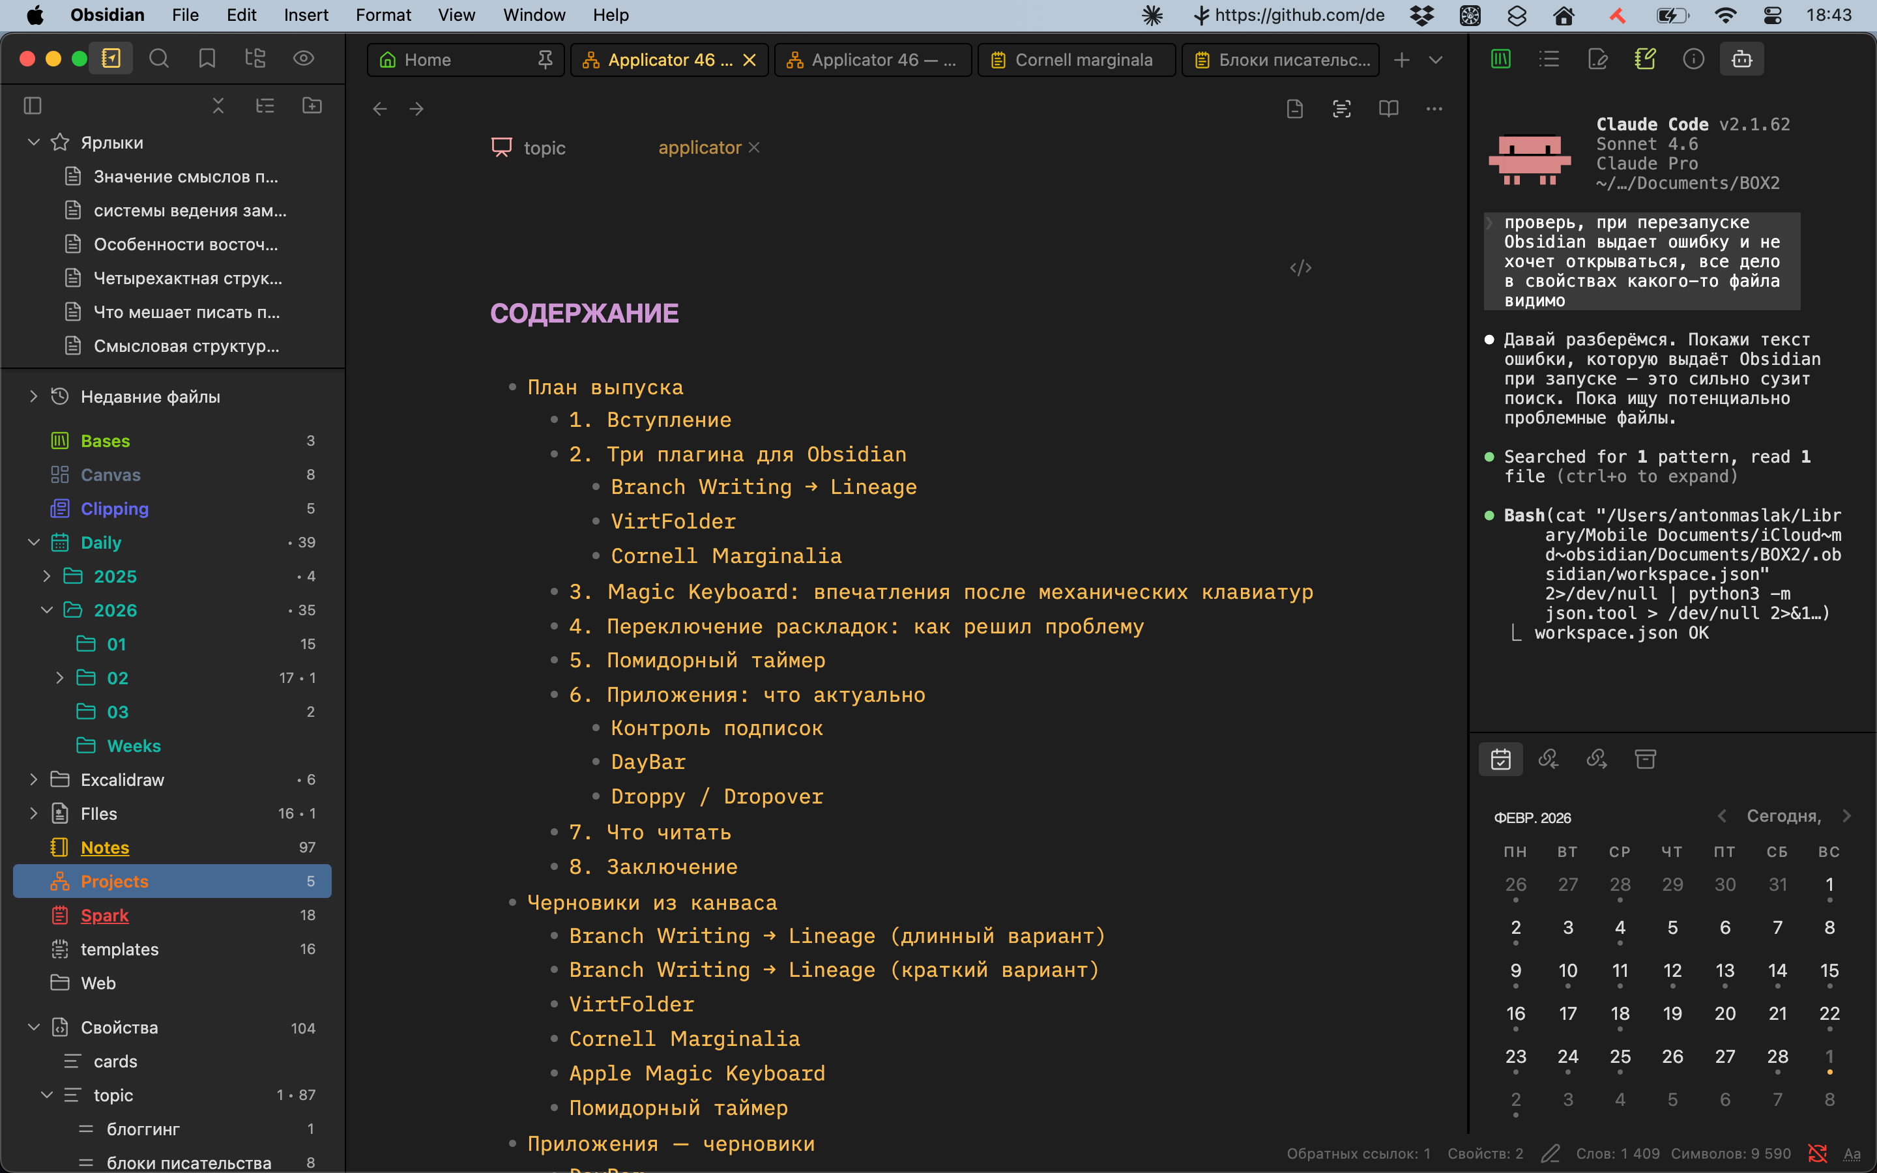Open the Format menu in menu bar
The image size is (1877, 1173).
[383, 15]
